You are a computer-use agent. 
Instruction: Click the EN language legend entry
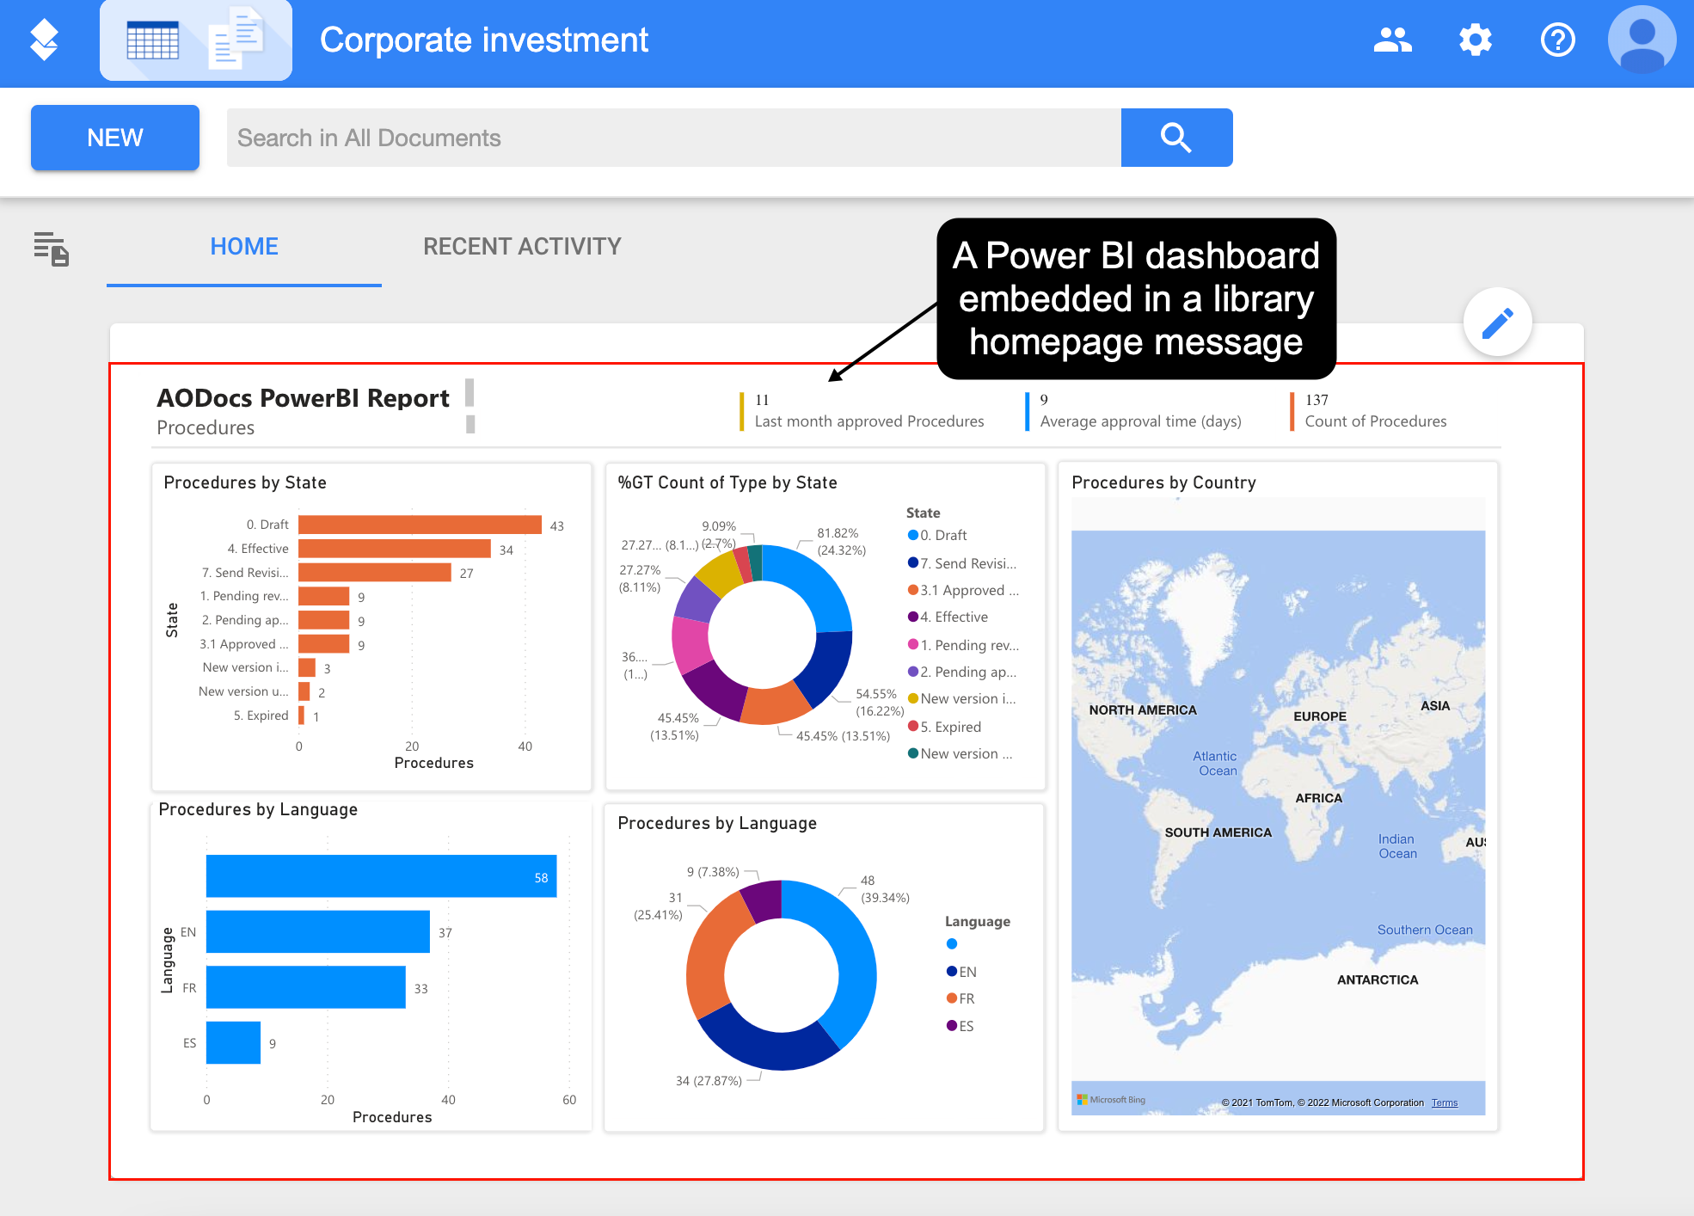tap(961, 972)
